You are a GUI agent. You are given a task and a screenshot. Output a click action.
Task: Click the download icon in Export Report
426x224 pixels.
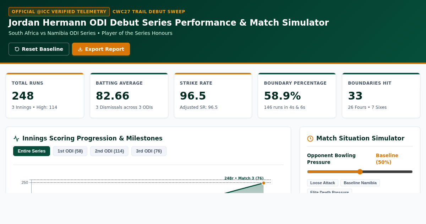coord(80,49)
